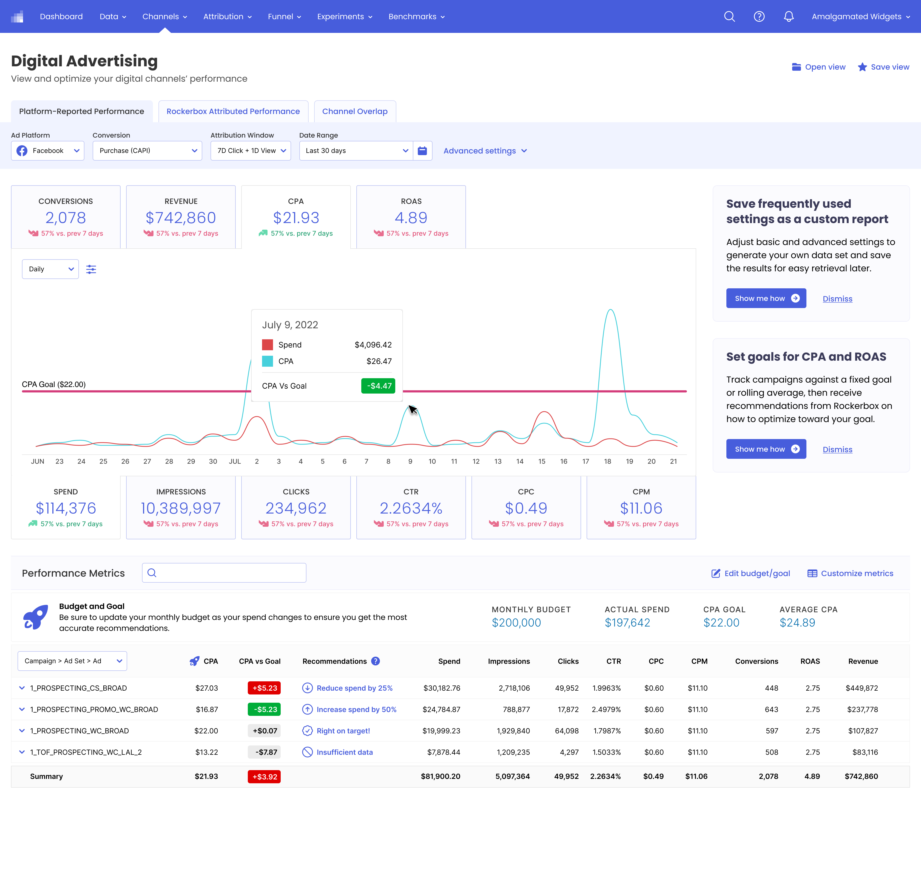This screenshot has height=877, width=921.
Task: Click the Open view folder icon
Action: point(797,67)
